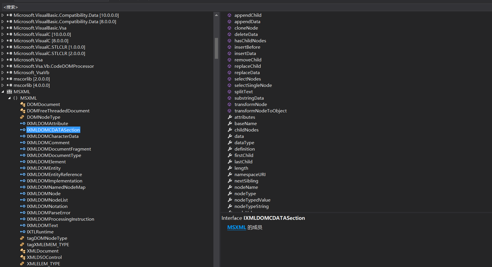This screenshot has width=492, height=267.
Task: Click the transformNode method icon
Action: pos(229,104)
